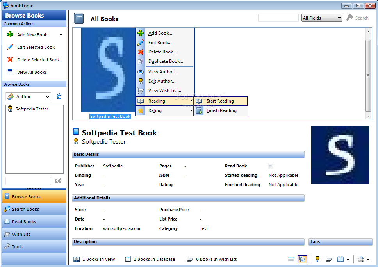Viewport: 378px width, 267px height.
Task: Click the star icon beside Rating
Action: click(141, 110)
